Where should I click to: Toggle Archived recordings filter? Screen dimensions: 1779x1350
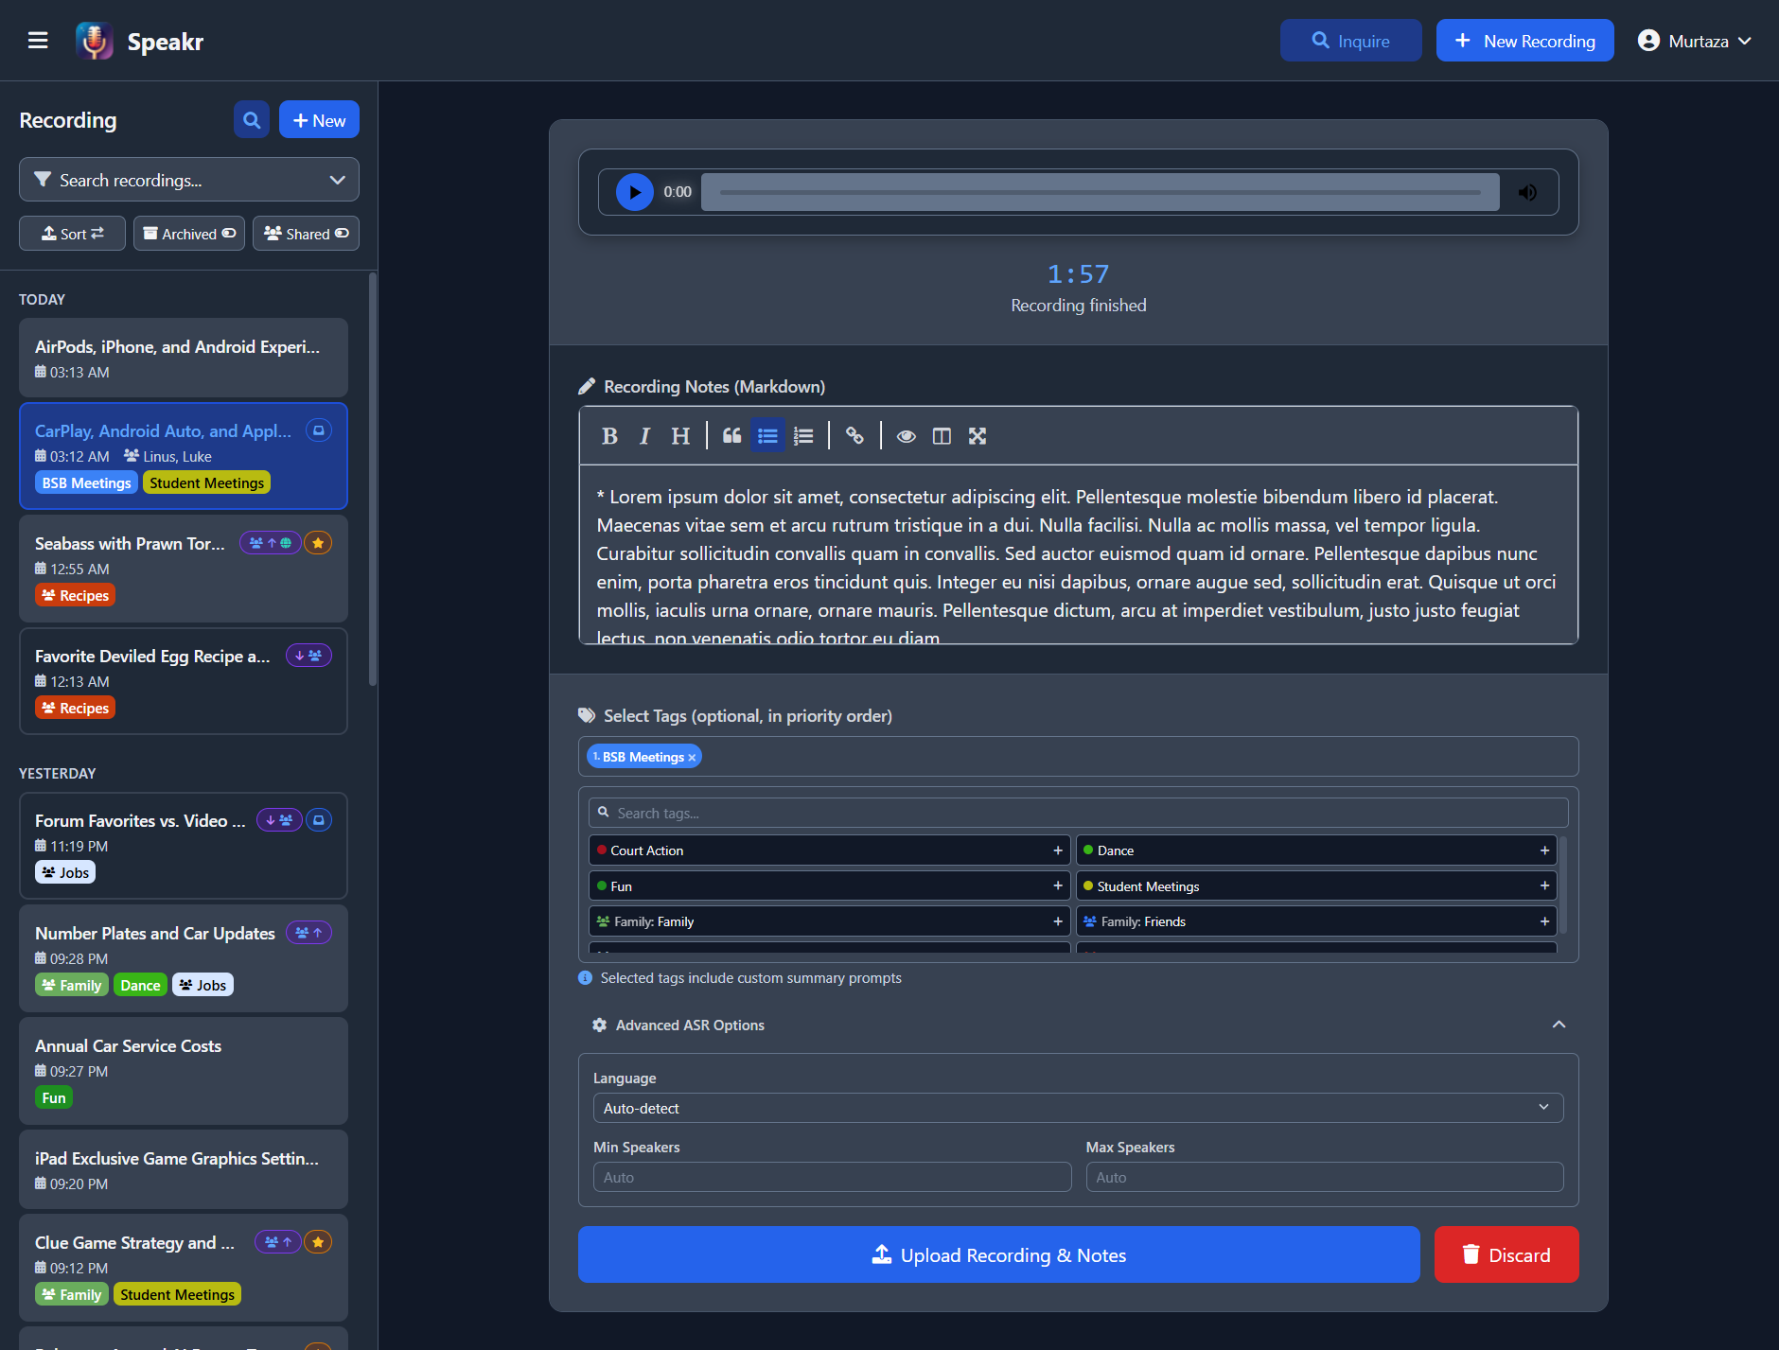point(189,234)
